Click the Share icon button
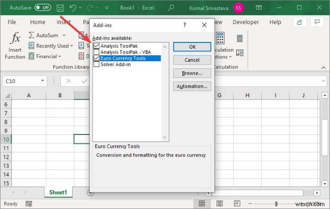Image resolution: width=330 pixels, height=209 pixels. tap(299, 22)
